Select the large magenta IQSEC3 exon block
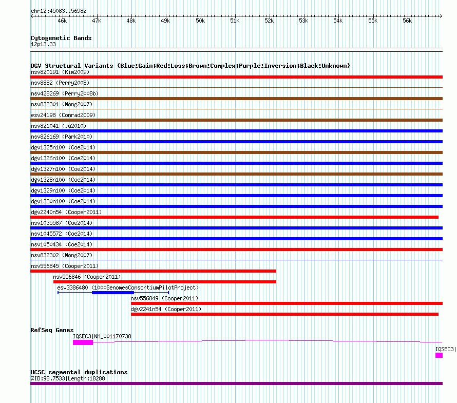This screenshot has height=403, width=457. click(x=83, y=342)
